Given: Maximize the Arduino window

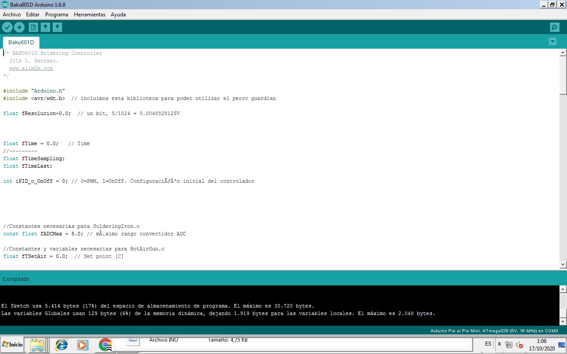Looking at the screenshot, I should coord(552,4).
